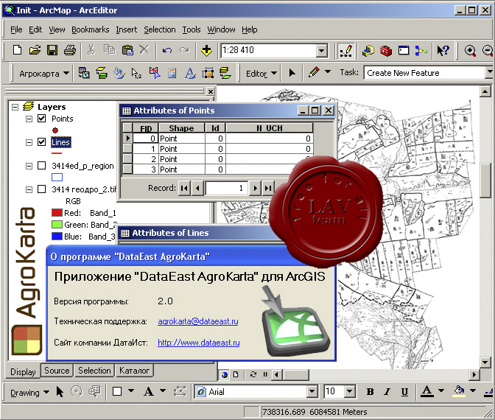Viewport: 495px width, 420px height.
Task: Enable the 3414ed_p_region layer checkbox
Action: pos(42,166)
